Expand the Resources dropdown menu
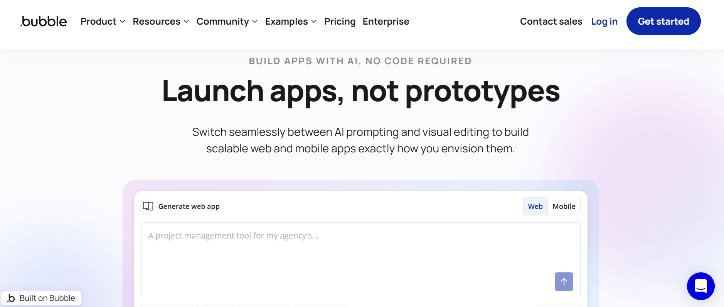The height and width of the screenshot is (307, 724). point(161,22)
